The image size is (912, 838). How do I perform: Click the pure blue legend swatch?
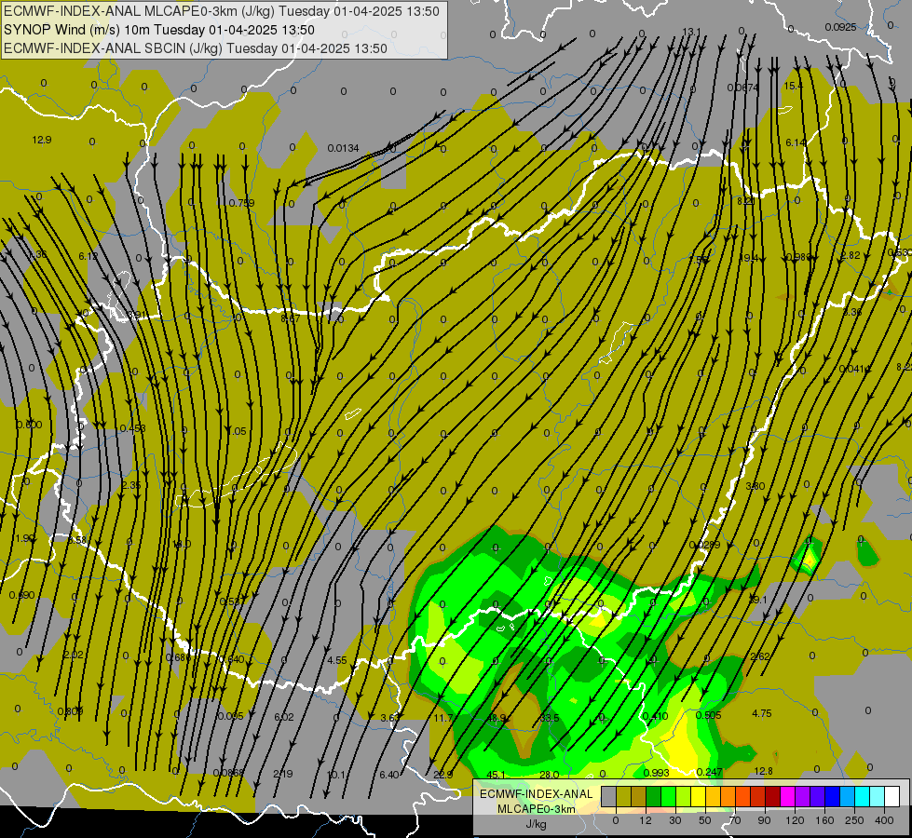832,797
